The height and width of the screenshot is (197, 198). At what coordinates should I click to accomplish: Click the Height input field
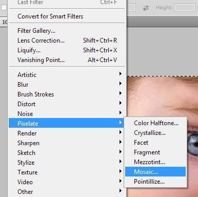[185, 8]
